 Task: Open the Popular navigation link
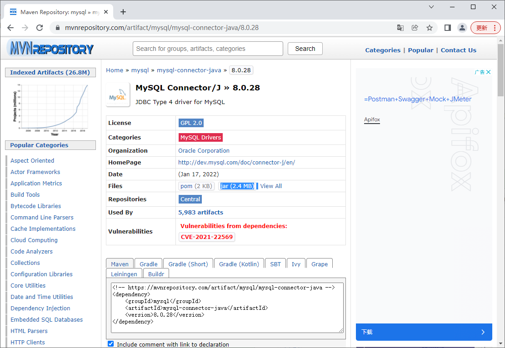[420, 50]
